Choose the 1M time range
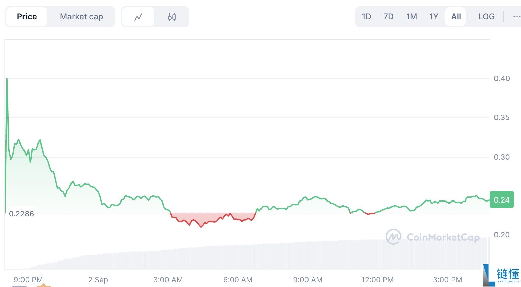521x287 pixels. click(411, 17)
